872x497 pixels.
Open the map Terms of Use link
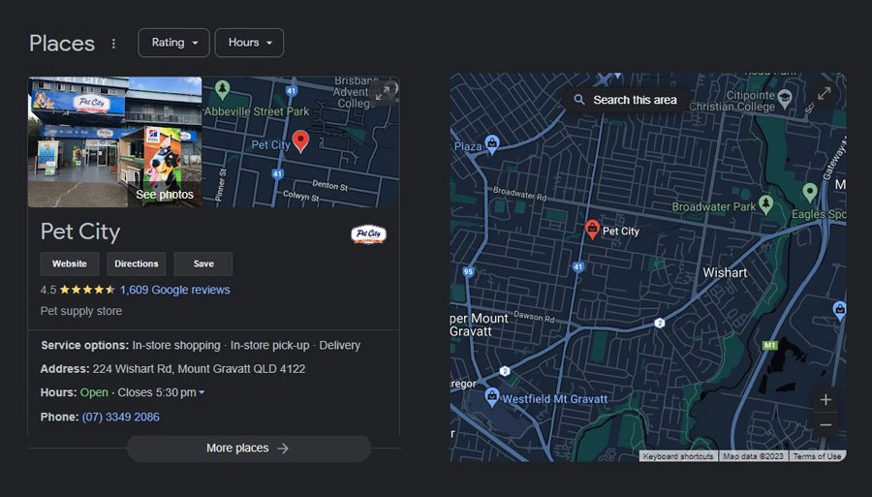tap(817, 456)
